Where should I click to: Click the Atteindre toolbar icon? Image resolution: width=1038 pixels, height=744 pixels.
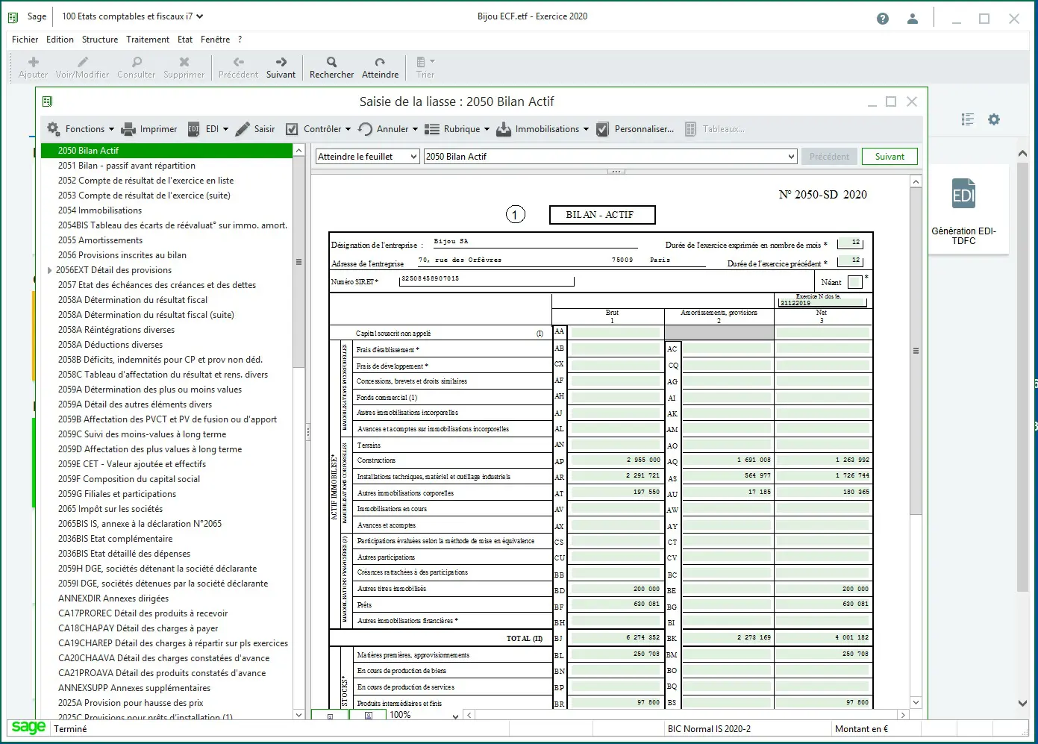point(380,62)
